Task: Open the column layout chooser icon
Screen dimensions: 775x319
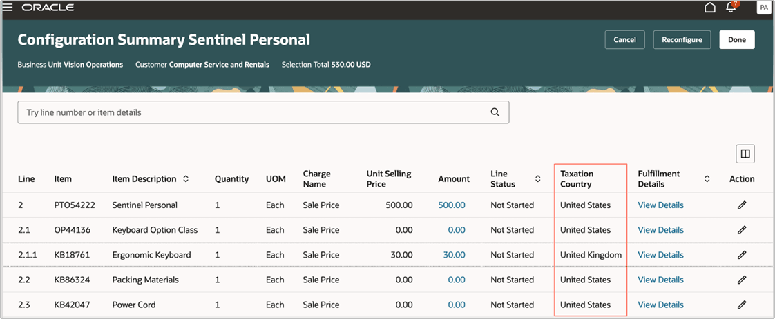Action: [x=745, y=154]
